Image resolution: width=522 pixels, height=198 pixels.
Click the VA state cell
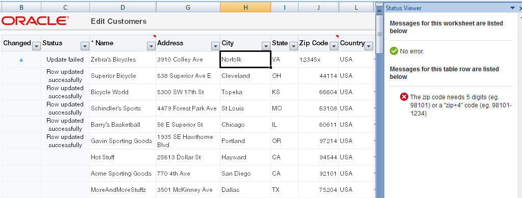click(284, 60)
